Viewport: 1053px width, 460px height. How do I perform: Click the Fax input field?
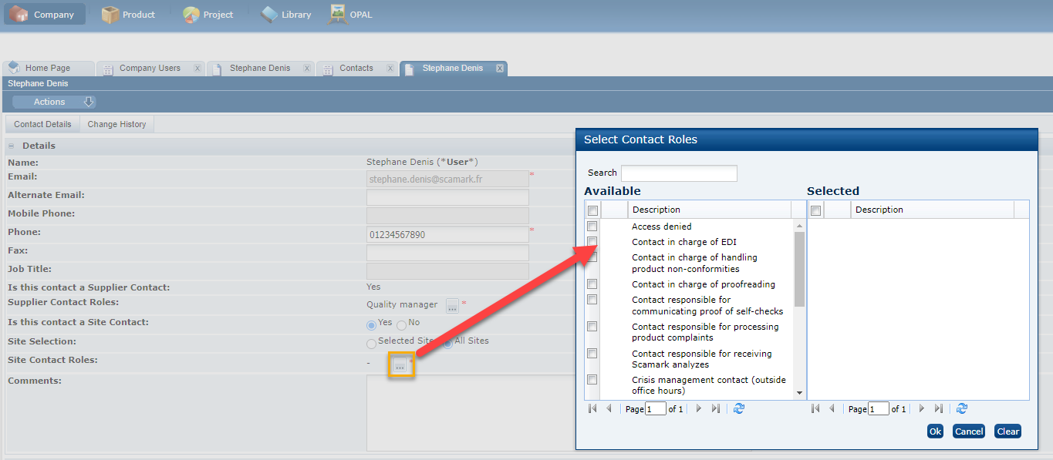pyautogui.click(x=447, y=253)
